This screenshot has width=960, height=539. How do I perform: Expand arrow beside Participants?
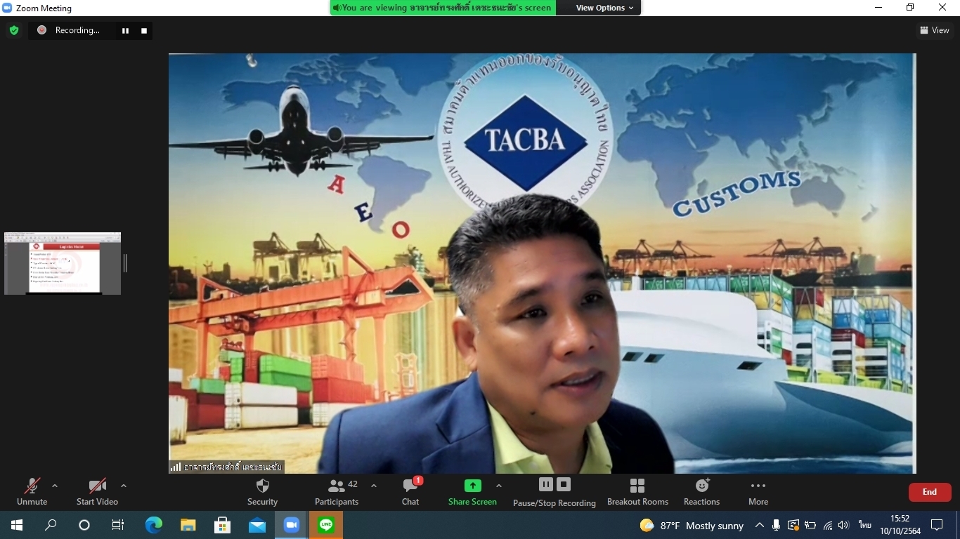pyautogui.click(x=374, y=486)
